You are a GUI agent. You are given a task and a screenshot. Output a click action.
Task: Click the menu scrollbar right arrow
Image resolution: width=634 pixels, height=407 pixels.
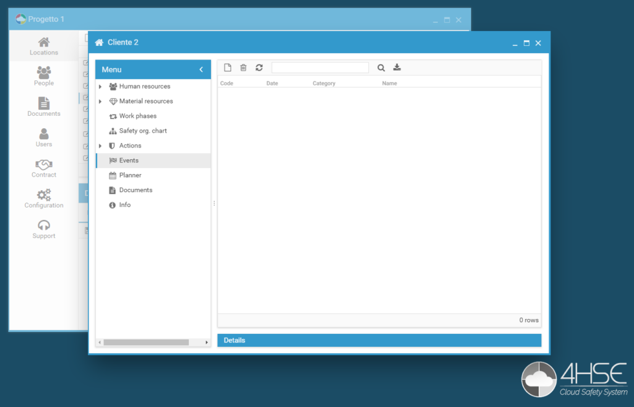tap(207, 343)
